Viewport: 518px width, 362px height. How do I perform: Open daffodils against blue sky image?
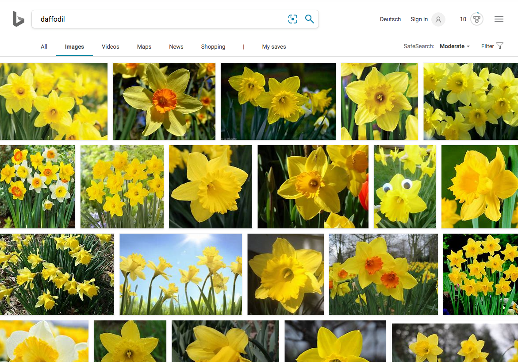pos(180,274)
